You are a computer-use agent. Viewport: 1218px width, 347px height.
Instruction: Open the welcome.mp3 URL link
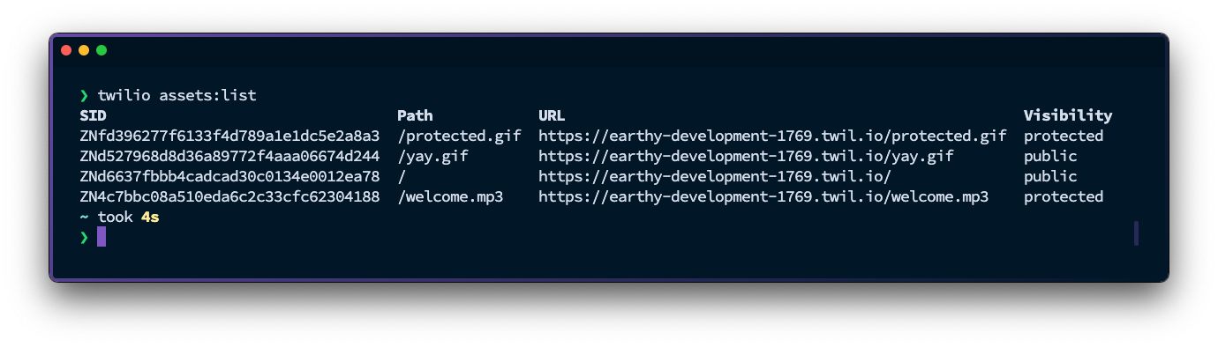763,196
